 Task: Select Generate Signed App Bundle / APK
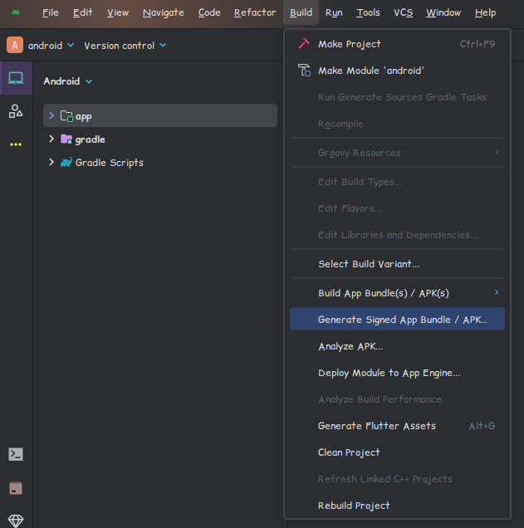coord(402,320)
